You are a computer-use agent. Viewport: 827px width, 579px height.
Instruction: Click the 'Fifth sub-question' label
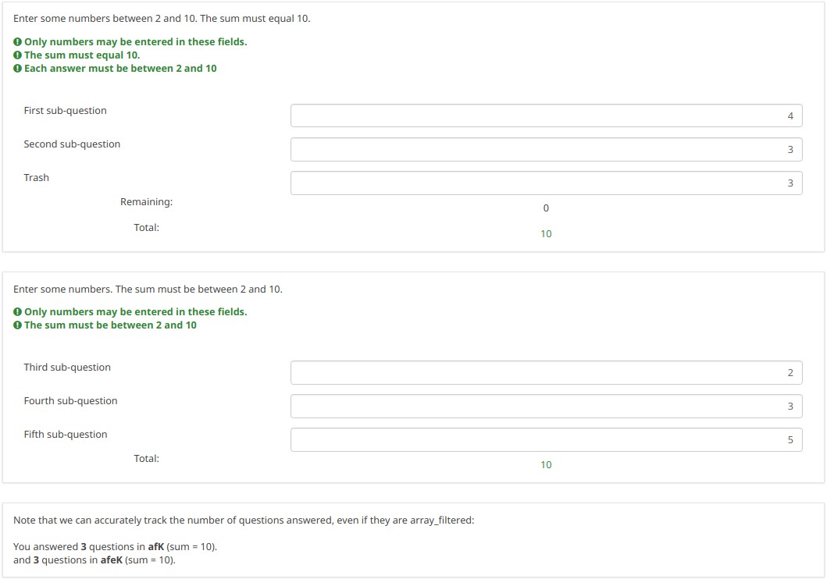tap(66, 435)
